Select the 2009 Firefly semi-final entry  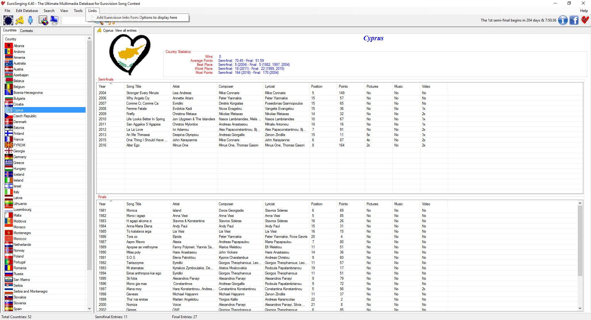(340, 114)
